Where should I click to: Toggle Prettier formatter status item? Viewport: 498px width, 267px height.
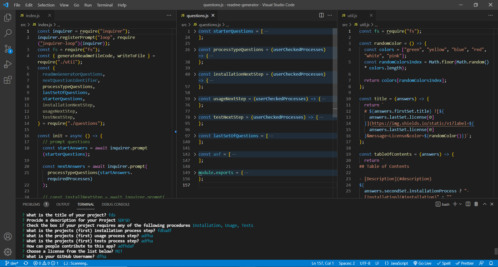tap(465, 263)
